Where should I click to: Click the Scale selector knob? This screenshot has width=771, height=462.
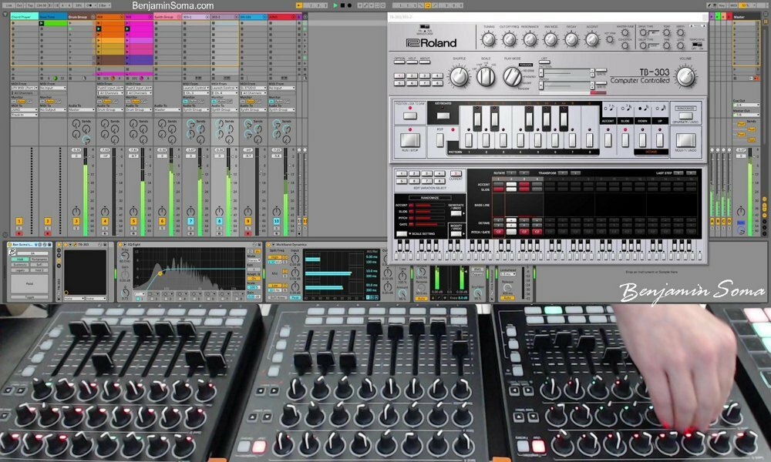tap(486, 77)
